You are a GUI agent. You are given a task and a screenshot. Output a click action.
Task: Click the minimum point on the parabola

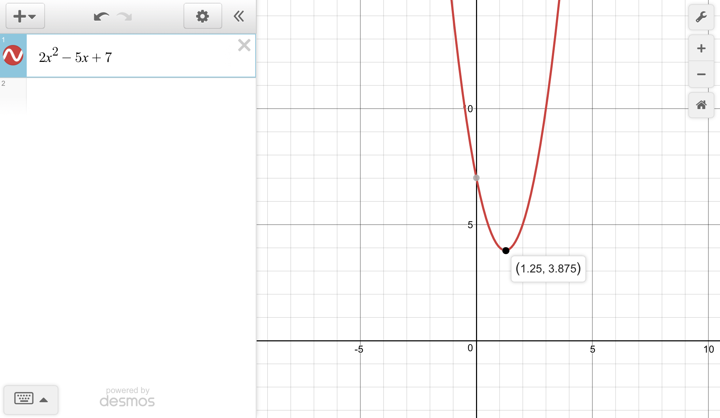pos(506,251)
